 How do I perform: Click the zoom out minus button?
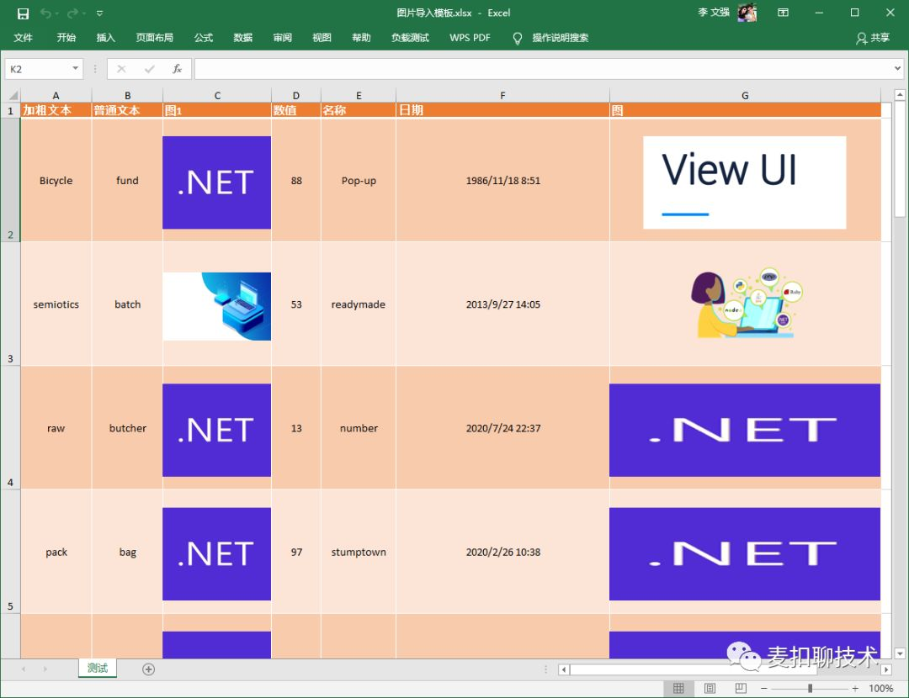pos(764,688)
